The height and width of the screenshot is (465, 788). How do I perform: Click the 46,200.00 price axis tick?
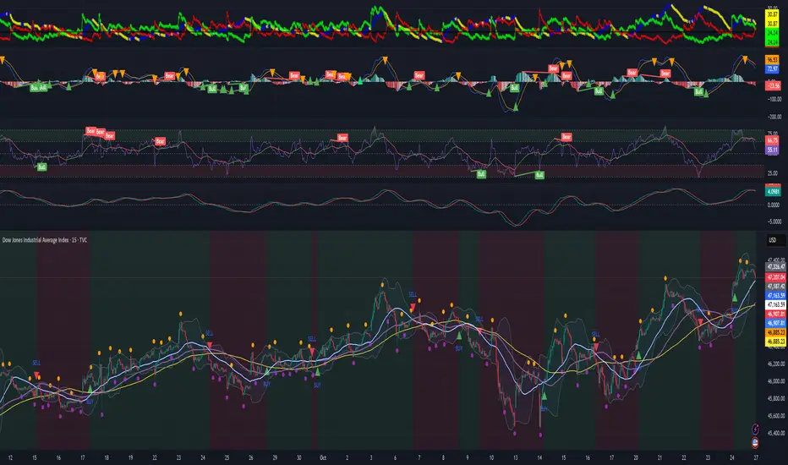coord(776,364)
